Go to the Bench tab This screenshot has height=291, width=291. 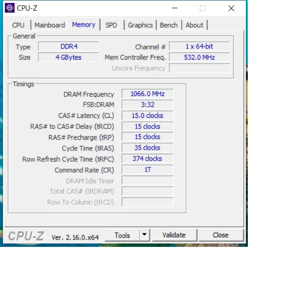click(x=169, y=25)
